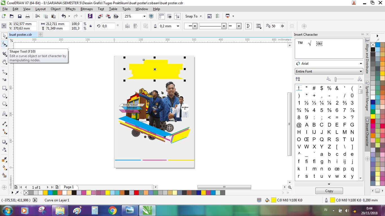The image size is (385, 216).
Task: Open the zoom level dropdown showing 25%
Action: click(x=144, y=16)
